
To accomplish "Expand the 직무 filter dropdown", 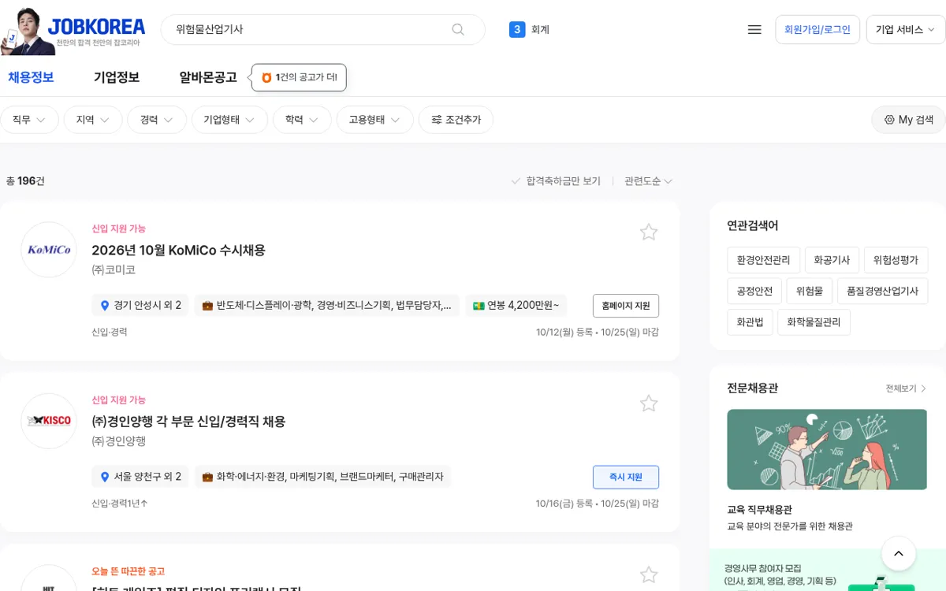I will coord(29,120).
